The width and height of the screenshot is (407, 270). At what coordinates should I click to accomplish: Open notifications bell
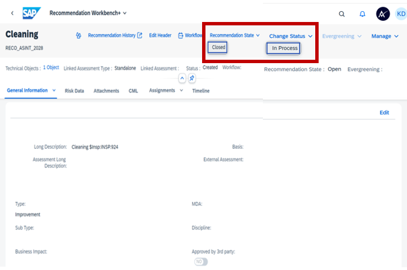tap(363, 14)
